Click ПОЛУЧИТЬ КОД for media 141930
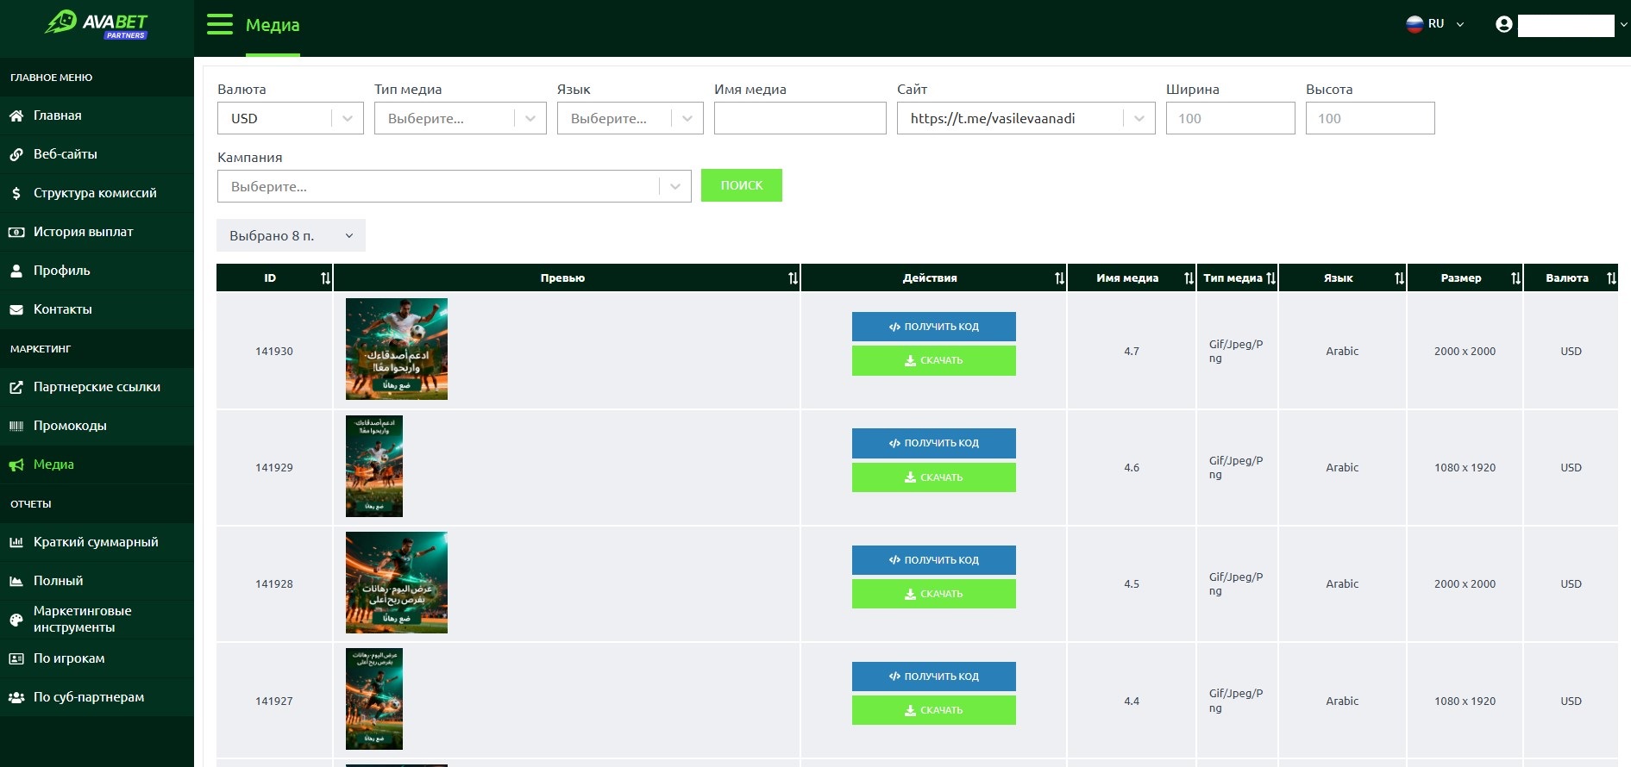This screenshot has height=767, width=1631. [933, 327]
